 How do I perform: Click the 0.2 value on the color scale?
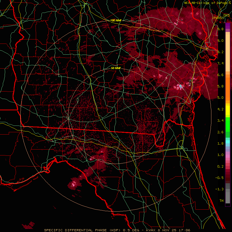[220, 167]
